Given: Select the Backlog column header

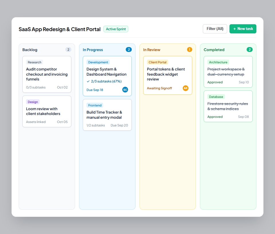Looking at the screenshot, I should [x=30, y=50].
